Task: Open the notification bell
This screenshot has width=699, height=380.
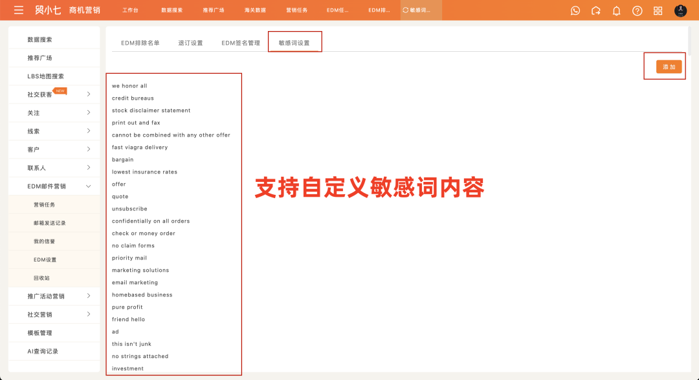Action: pyautogui.click(x=617, y=11)
